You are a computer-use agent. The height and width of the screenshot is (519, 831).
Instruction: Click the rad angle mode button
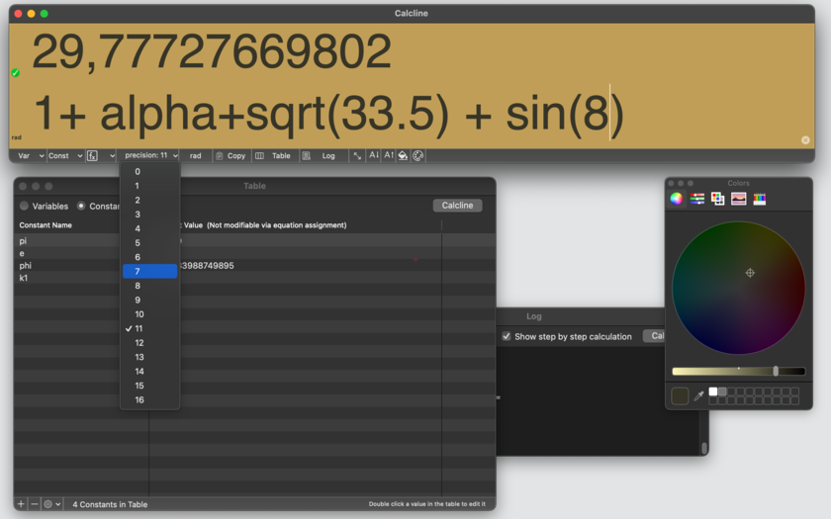click(x=196, y=156)
